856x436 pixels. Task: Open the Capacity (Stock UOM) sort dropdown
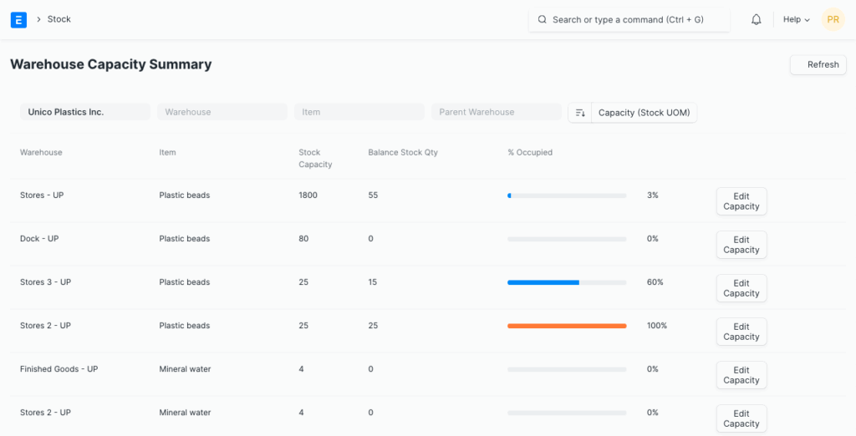tap(644, 113)
